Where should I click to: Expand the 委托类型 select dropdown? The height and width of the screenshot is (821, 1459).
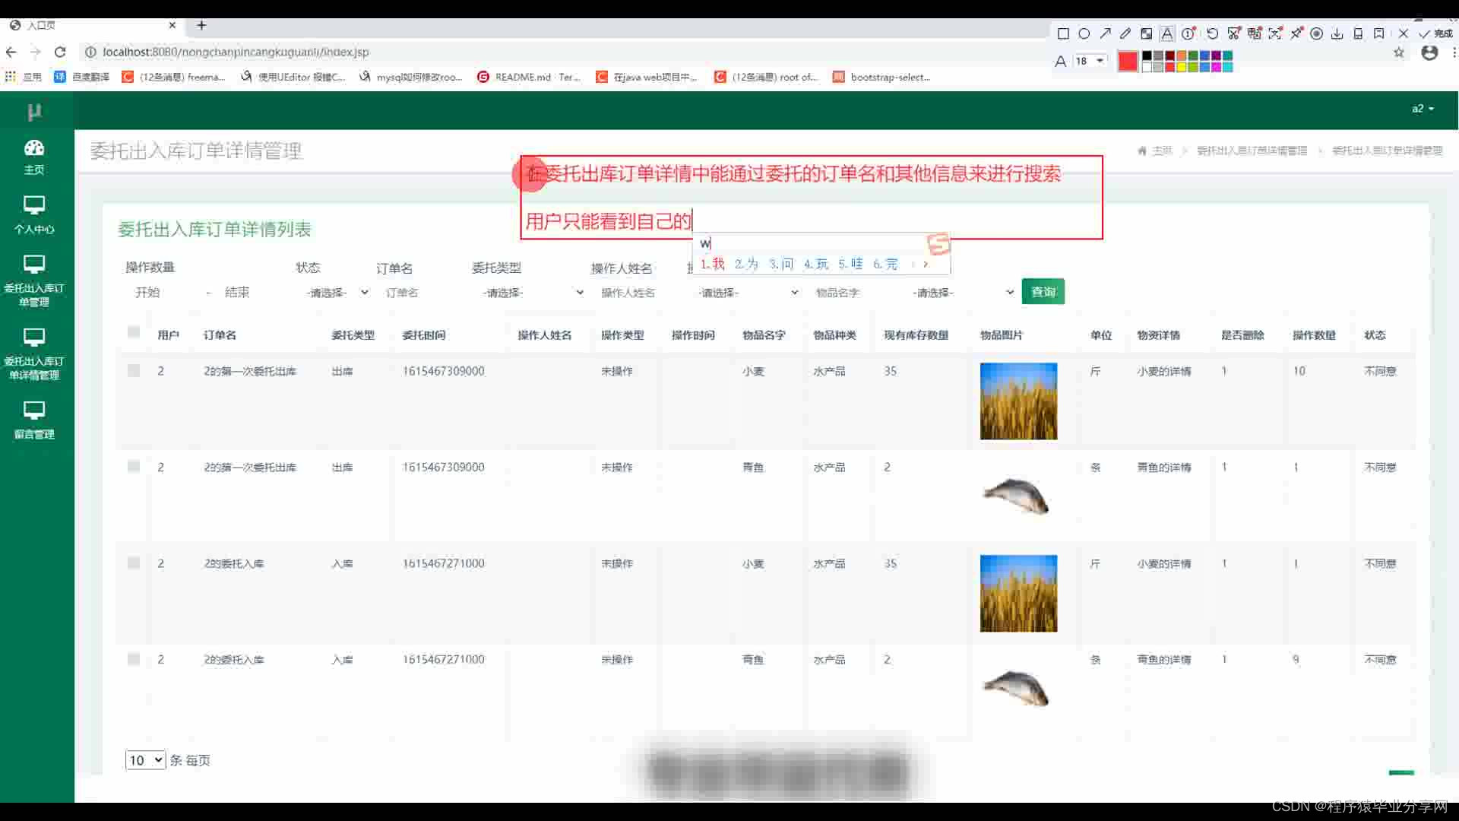[532, 293]
